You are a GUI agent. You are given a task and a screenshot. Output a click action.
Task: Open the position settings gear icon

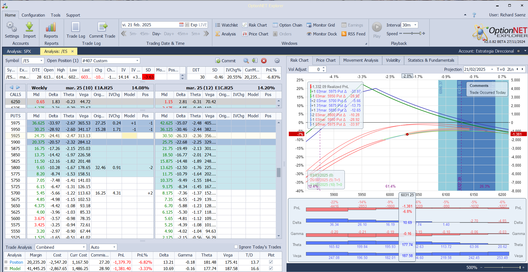point(277,61)
